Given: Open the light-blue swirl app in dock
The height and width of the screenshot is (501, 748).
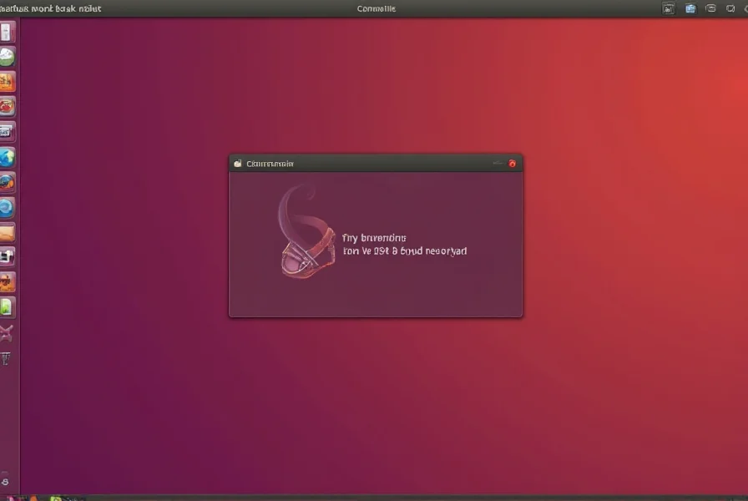Looking at the screenshot, I should pyautogui.click(x=7, y=207).
